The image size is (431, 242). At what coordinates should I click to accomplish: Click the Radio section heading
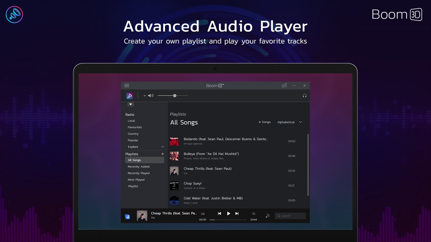[130, 115]
